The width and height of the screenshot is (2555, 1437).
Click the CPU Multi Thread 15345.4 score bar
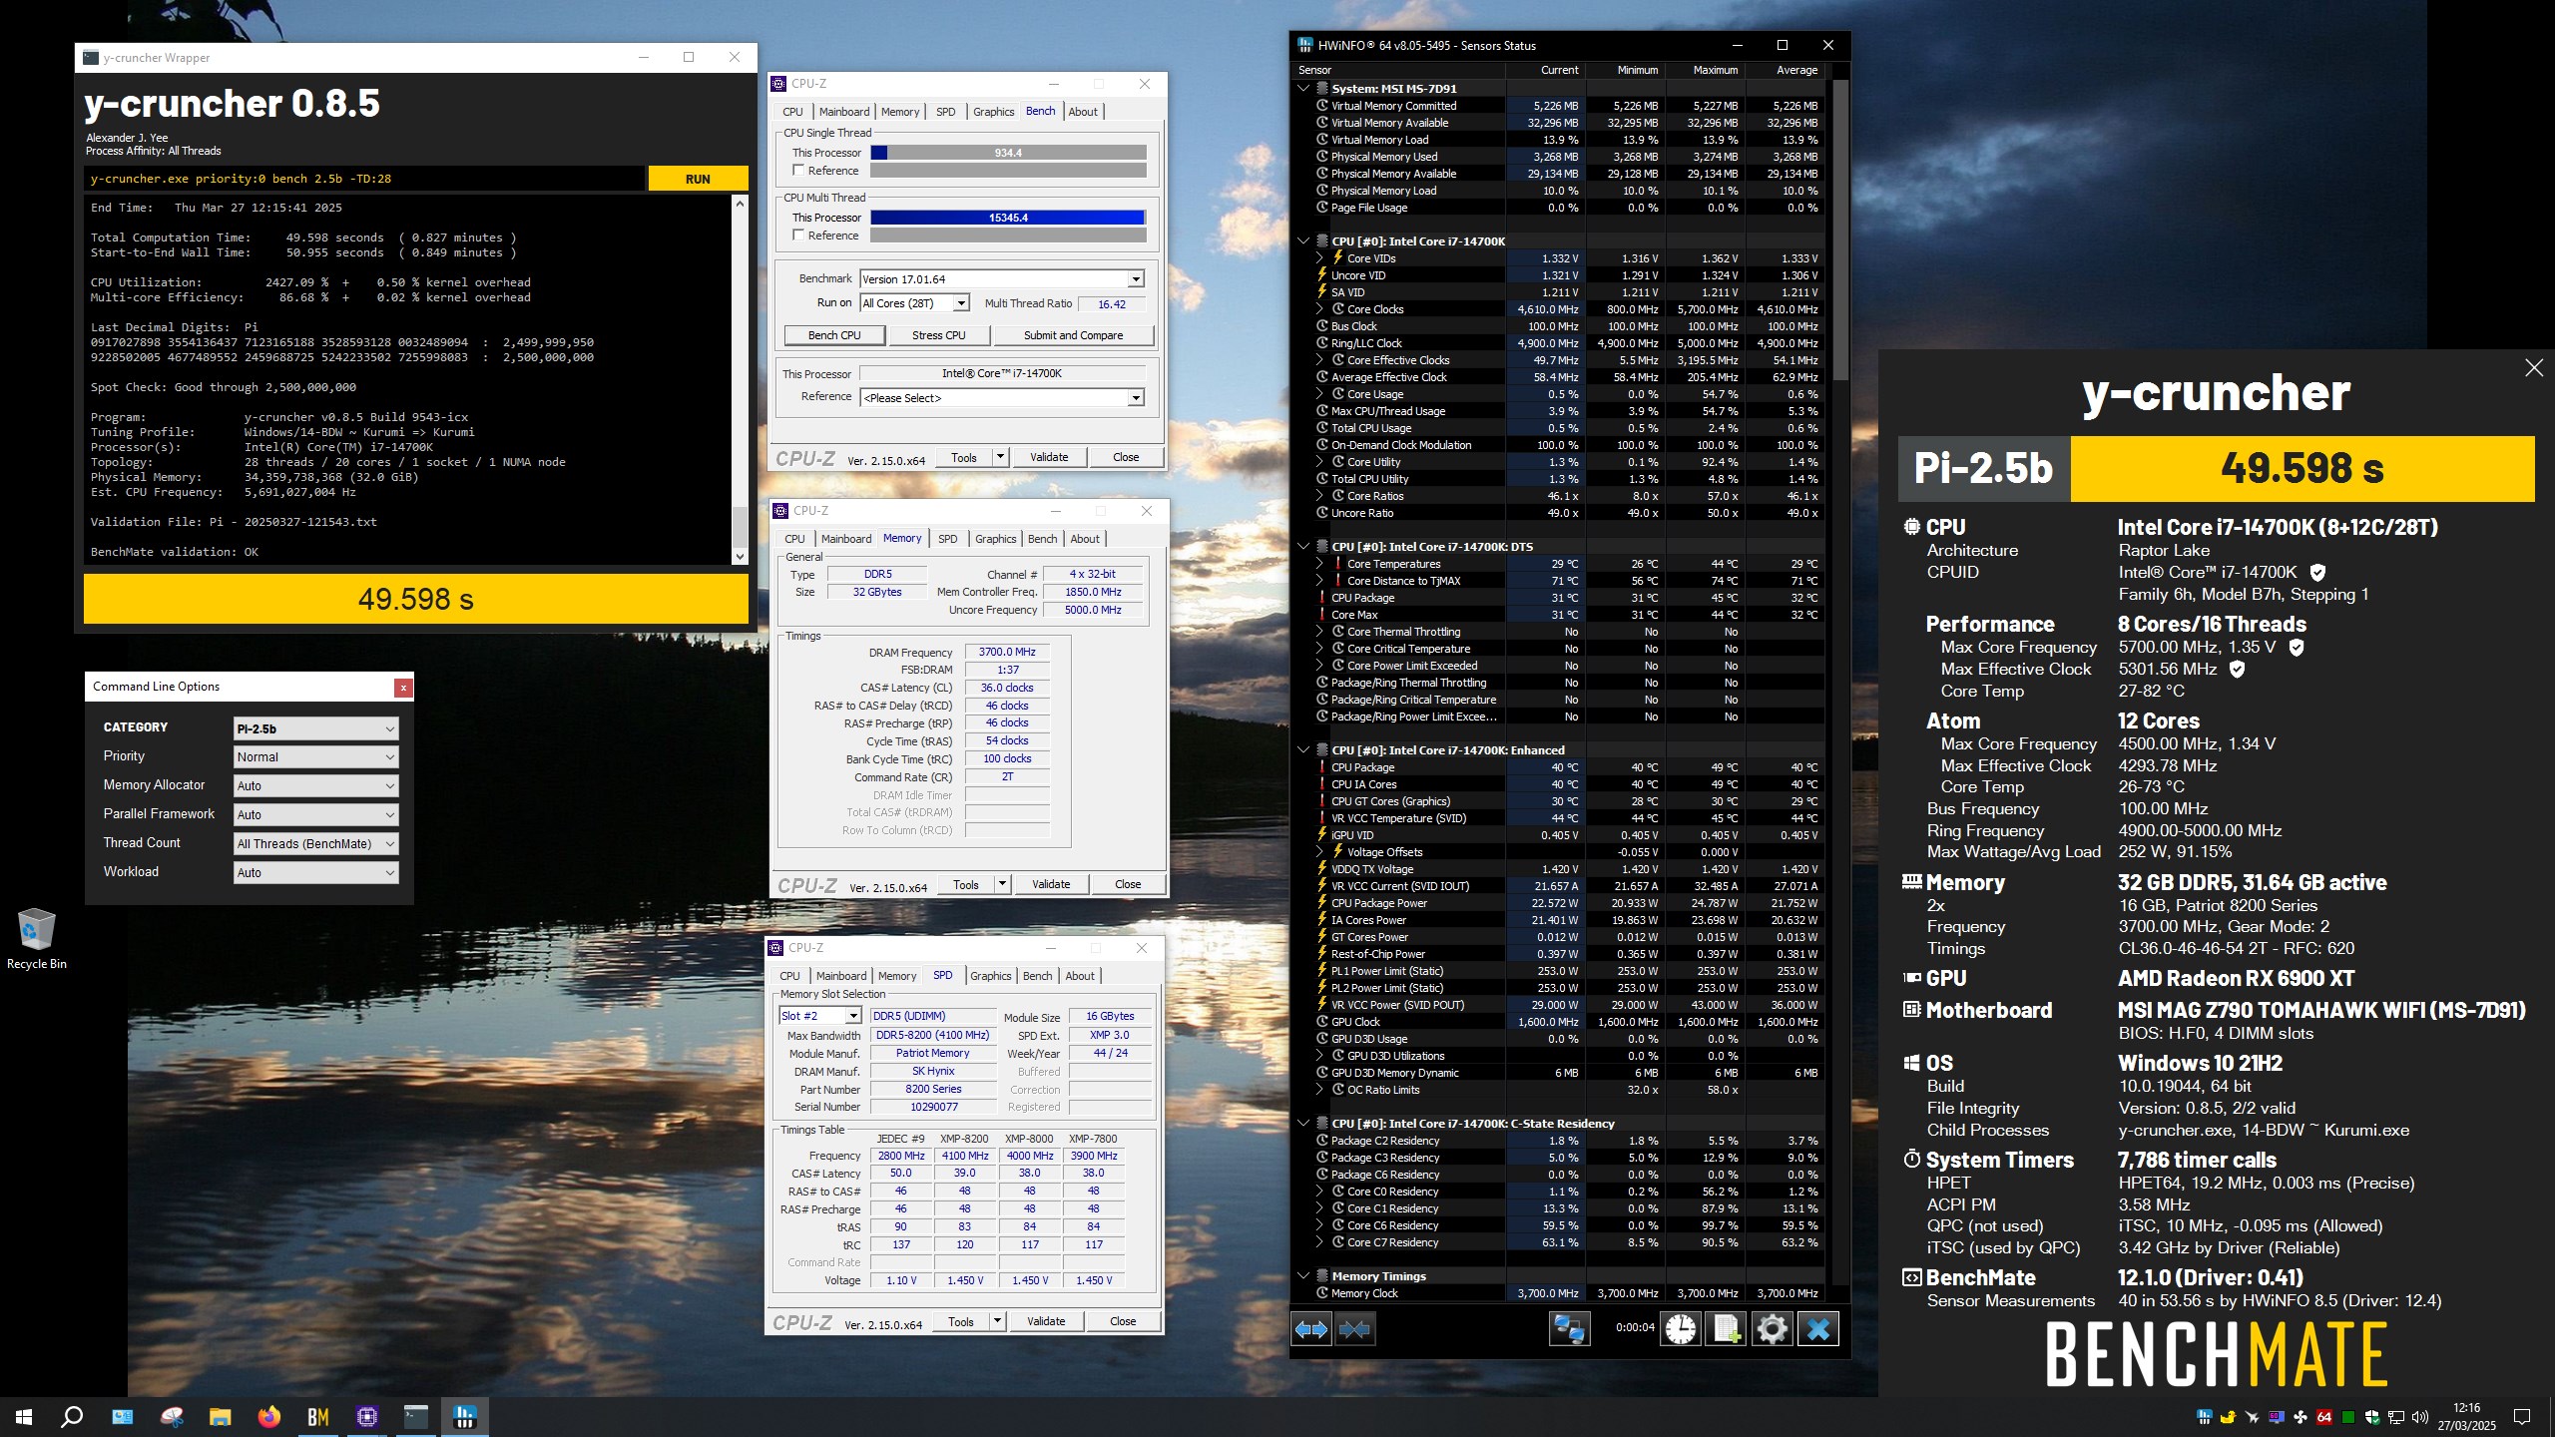tap(1008, 218)
